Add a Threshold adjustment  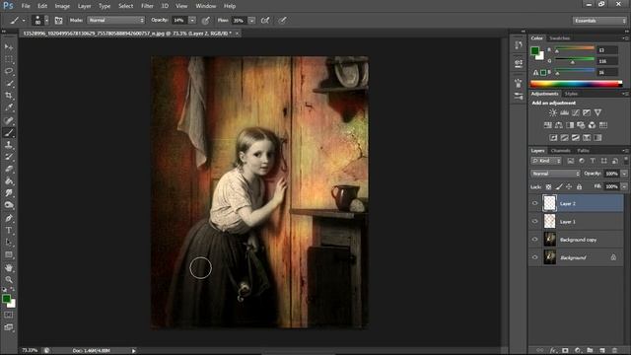576,138
